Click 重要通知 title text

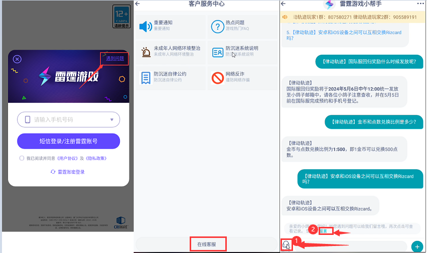[163, 23]
